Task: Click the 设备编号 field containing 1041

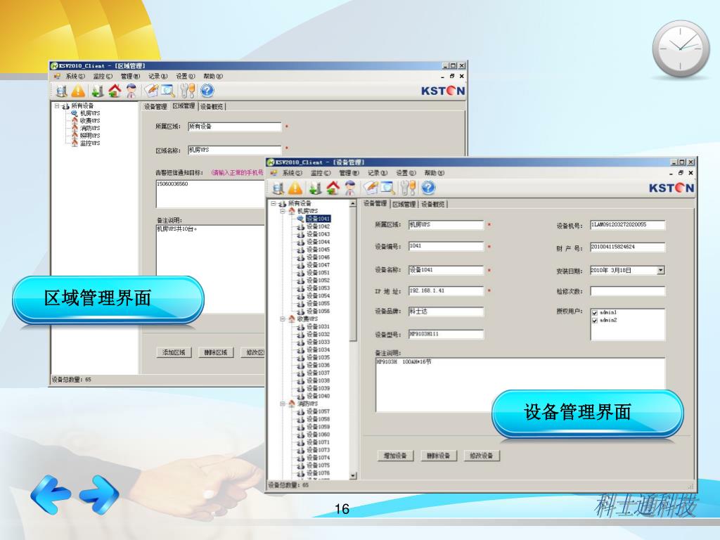Action: pos(446,247)
